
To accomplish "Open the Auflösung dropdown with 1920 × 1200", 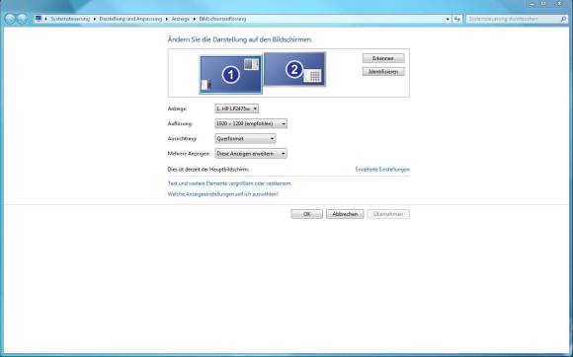I will (x=251, y=123).
